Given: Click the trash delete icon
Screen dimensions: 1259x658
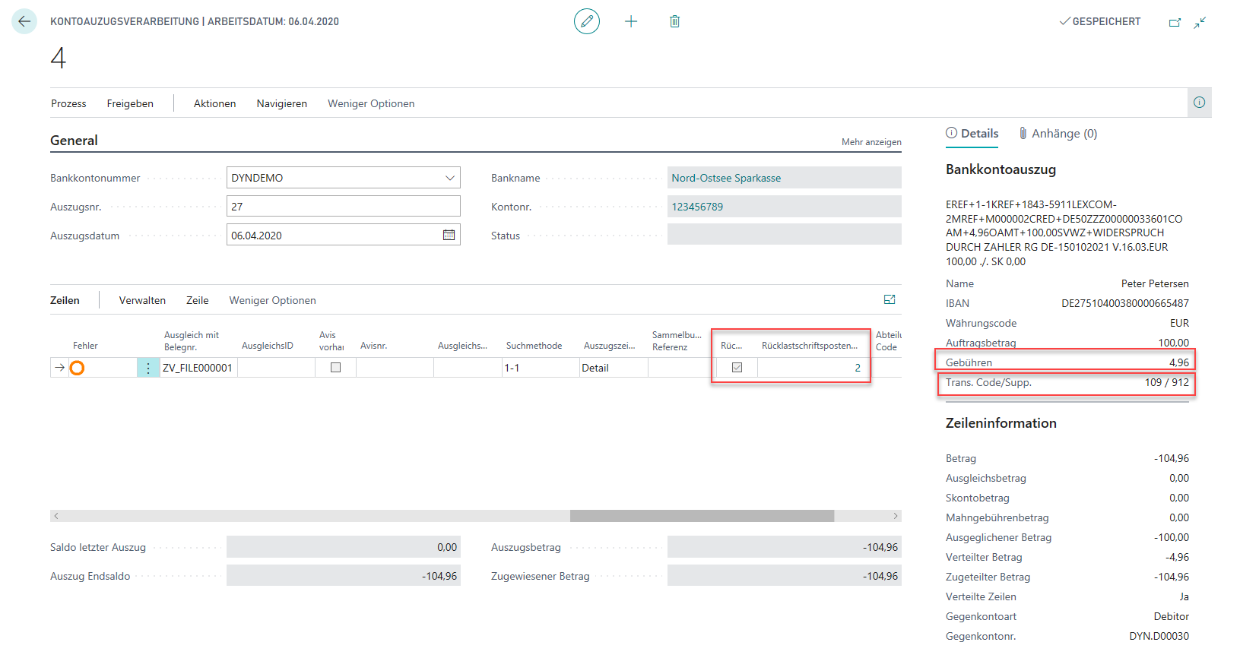Looking at the screenshot, I should click(x=674, y=21).
